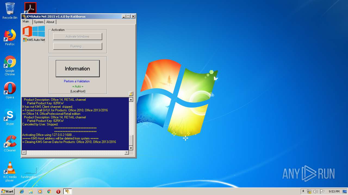Show hidden tray icons arrow
The height and width of the screenshot is (195, 348).
coord(303,191)
